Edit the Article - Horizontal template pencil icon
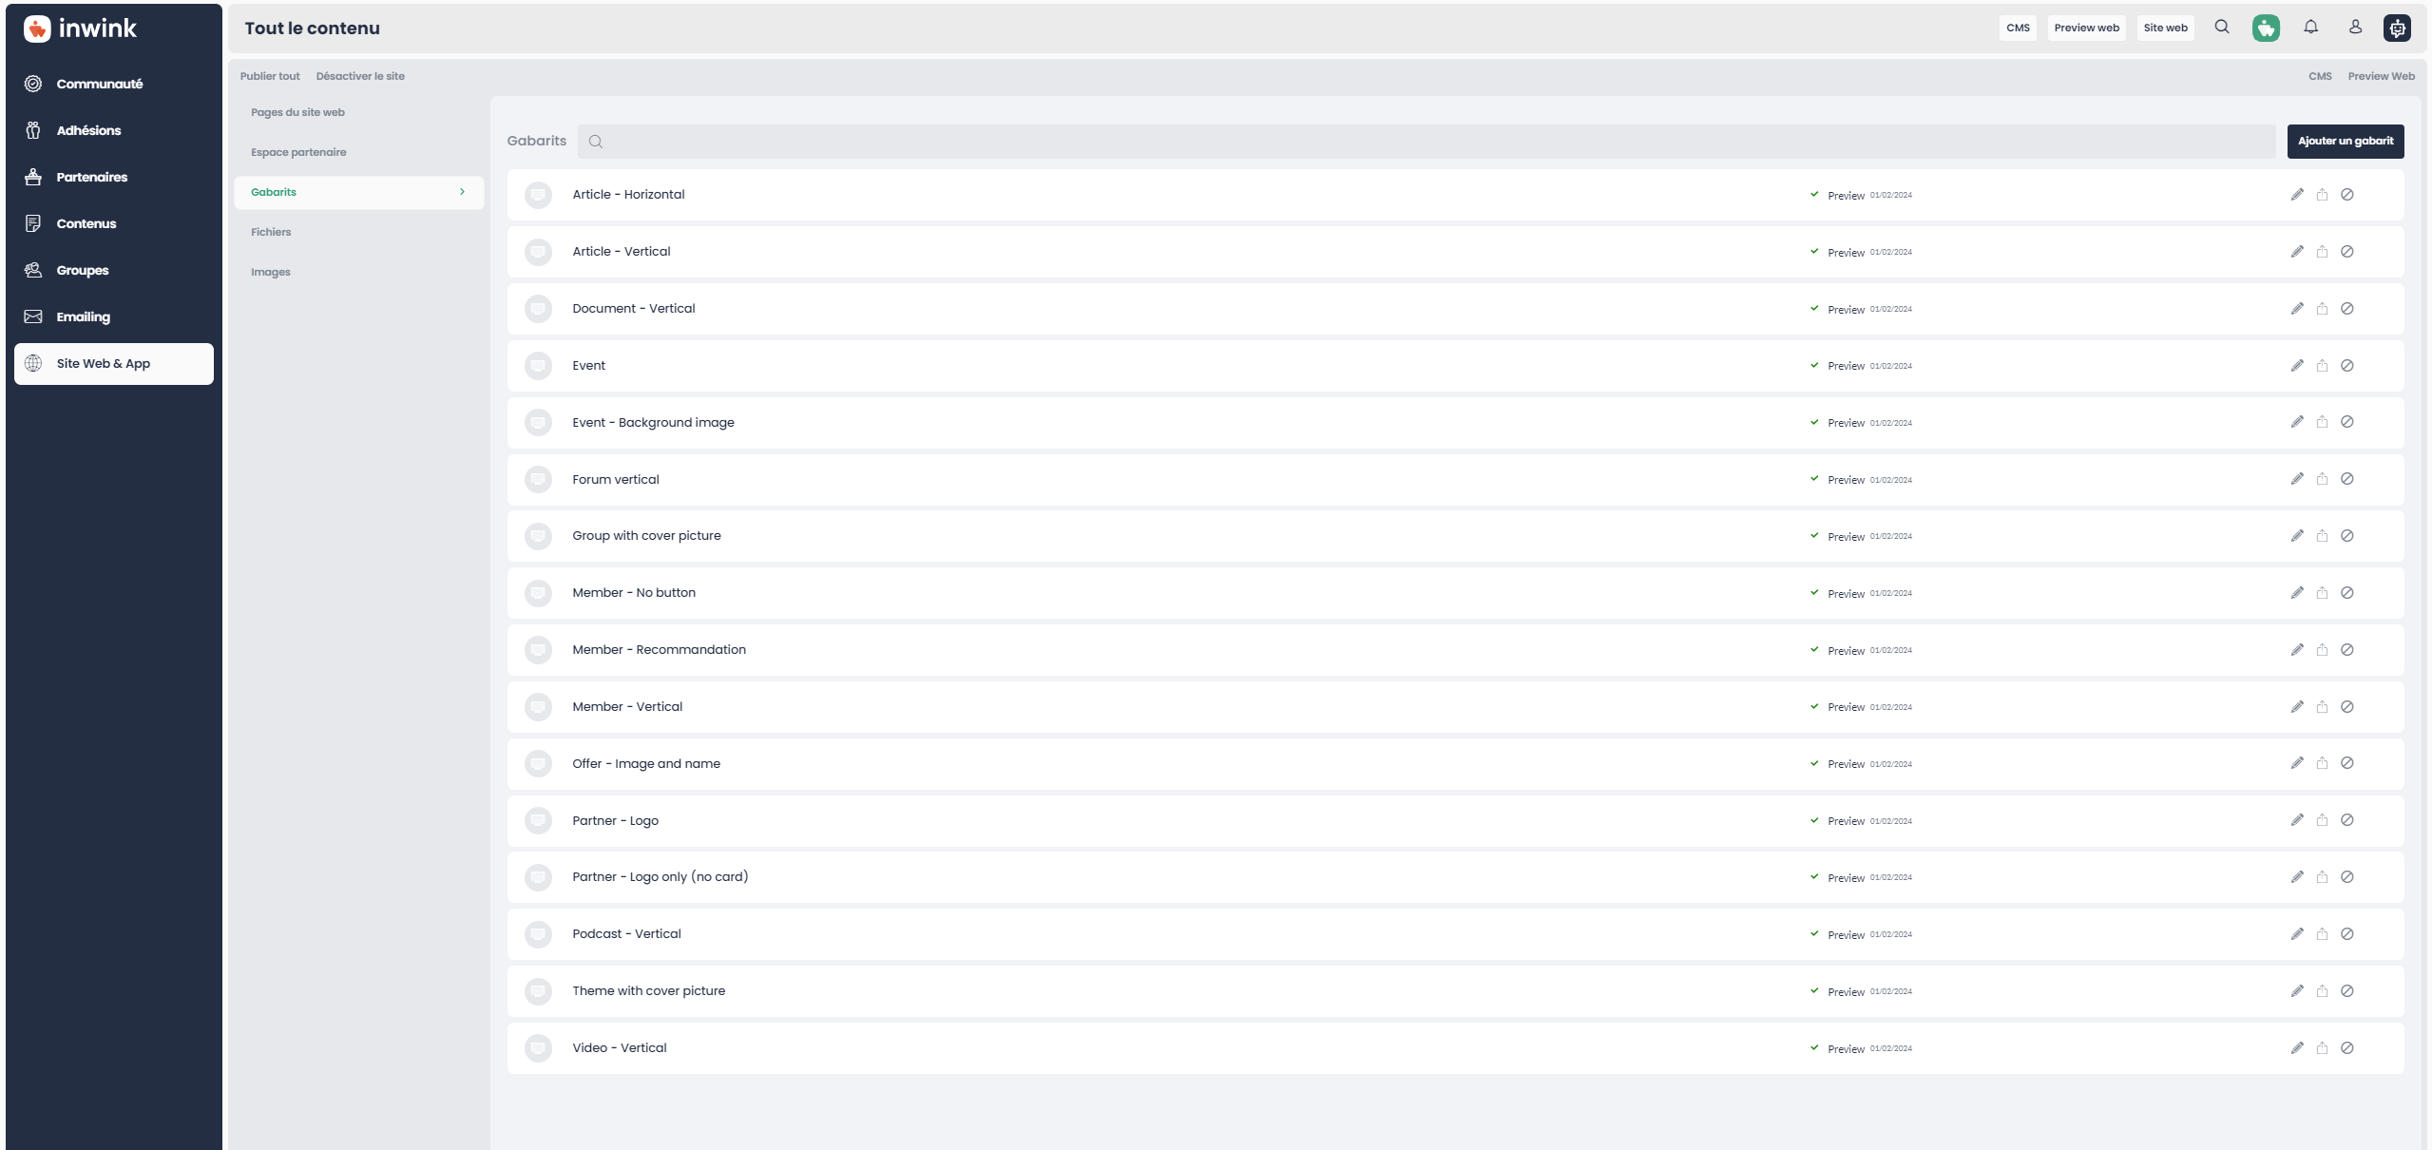The height and width of the screenshot is (1150, 2432). point(2297,195)
